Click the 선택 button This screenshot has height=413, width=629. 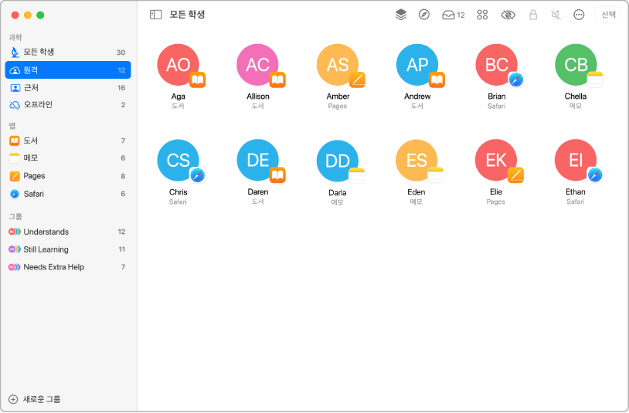click(608, 15)
